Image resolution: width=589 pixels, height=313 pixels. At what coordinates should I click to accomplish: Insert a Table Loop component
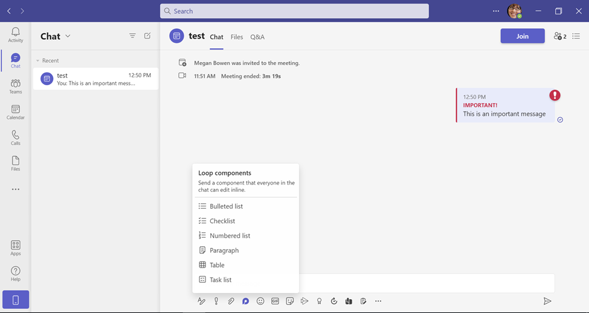coord(246,265)
